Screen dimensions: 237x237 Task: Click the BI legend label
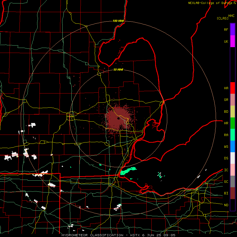coord(226,193)
